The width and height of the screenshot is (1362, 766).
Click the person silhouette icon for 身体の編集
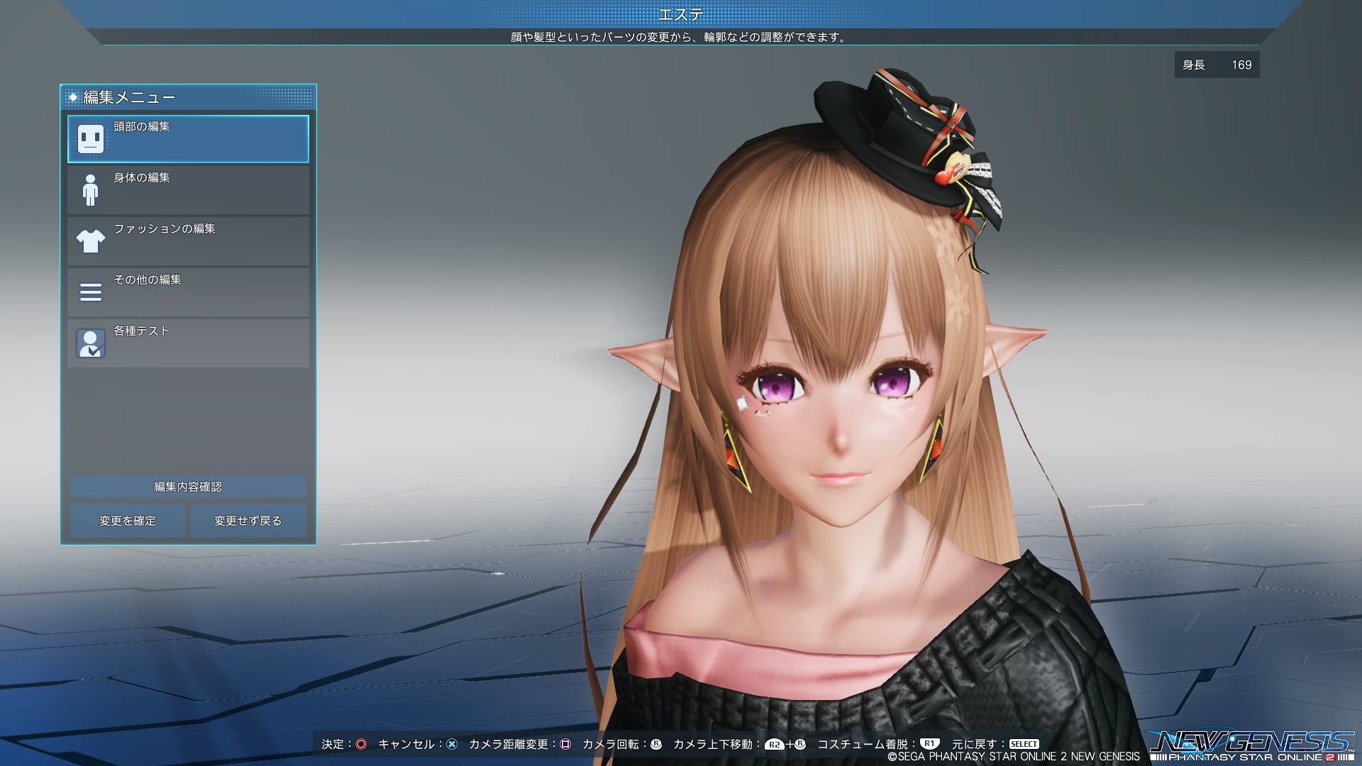click(89, 189)
